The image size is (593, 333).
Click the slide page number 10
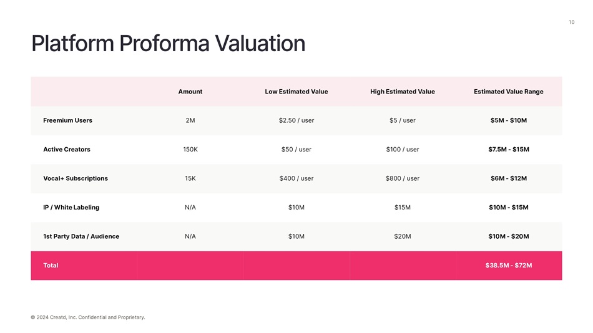click(x=571, y=22)
